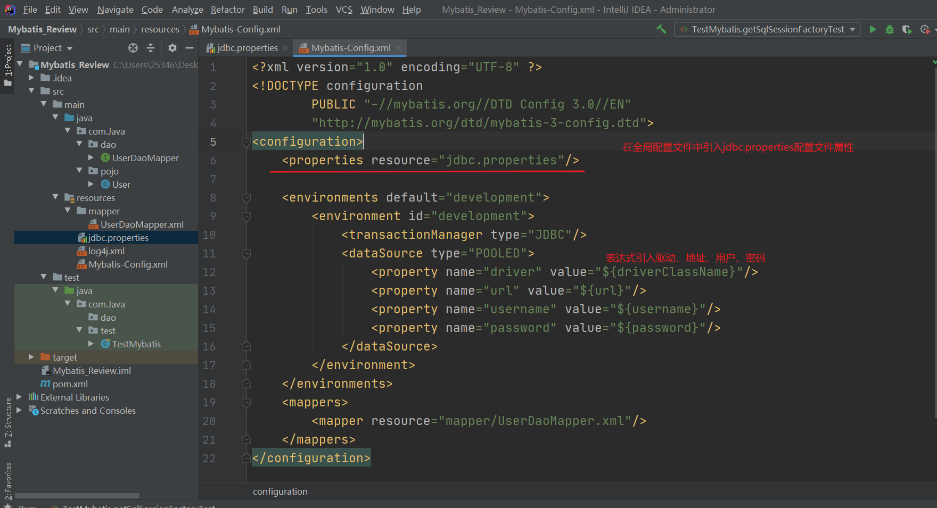Select User class in pojo
Viewport: 937px width, 508px height.
[x=121, y=185]
